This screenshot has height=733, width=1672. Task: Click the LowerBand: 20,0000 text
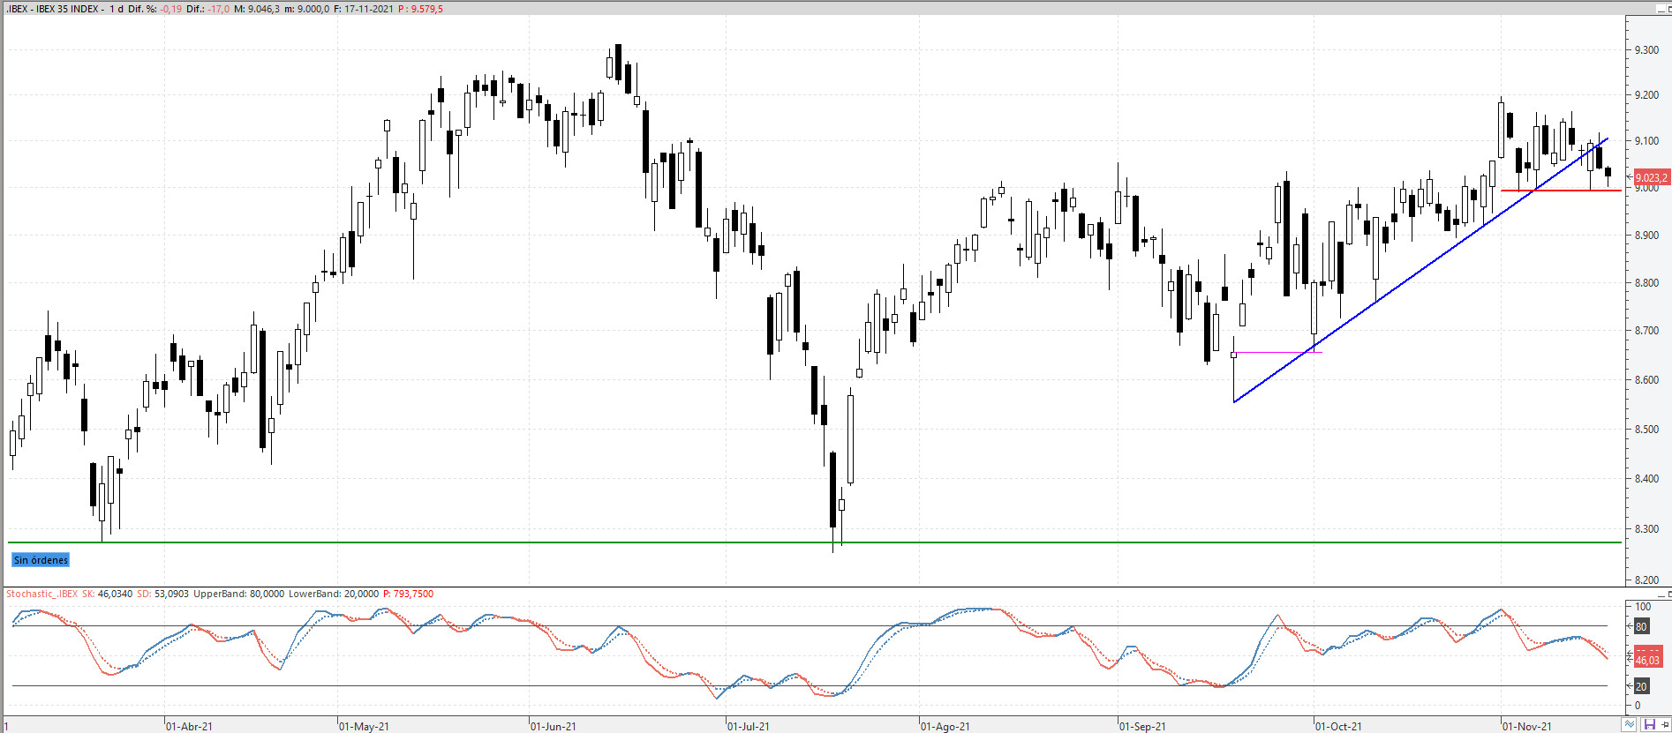[334, 594]
